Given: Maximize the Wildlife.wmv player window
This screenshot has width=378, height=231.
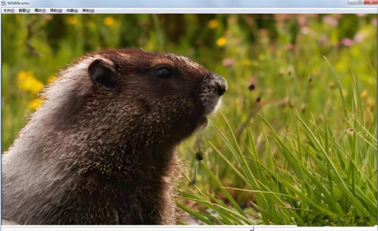Looking at the screenshot, I should tap(360, 3).
